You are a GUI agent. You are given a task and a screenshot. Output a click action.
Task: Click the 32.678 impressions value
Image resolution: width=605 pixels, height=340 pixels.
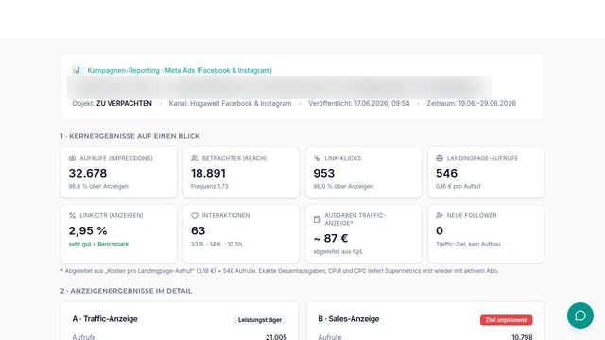(x=88, y=173)
